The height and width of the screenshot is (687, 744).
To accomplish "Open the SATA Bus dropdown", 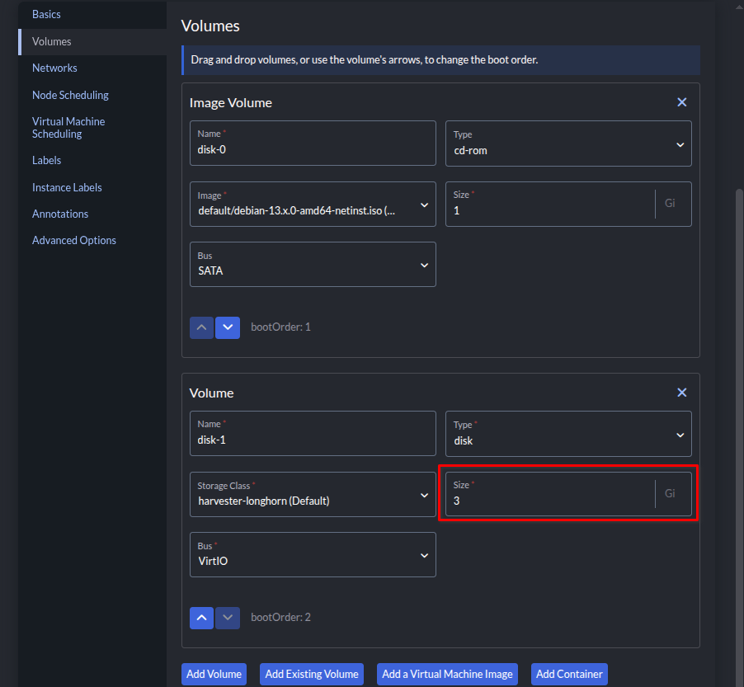I will (x=313, y=264).
